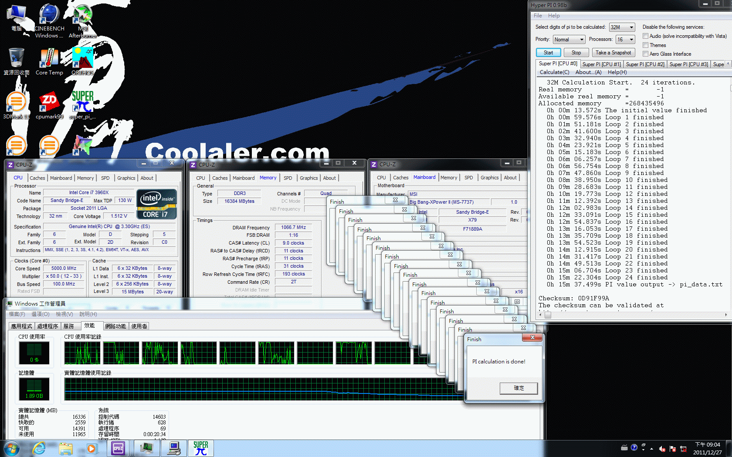732x457 pixels.
Task: Click the Intel Core i7 logo in CPU-Z
Action: tap(157, 204)
